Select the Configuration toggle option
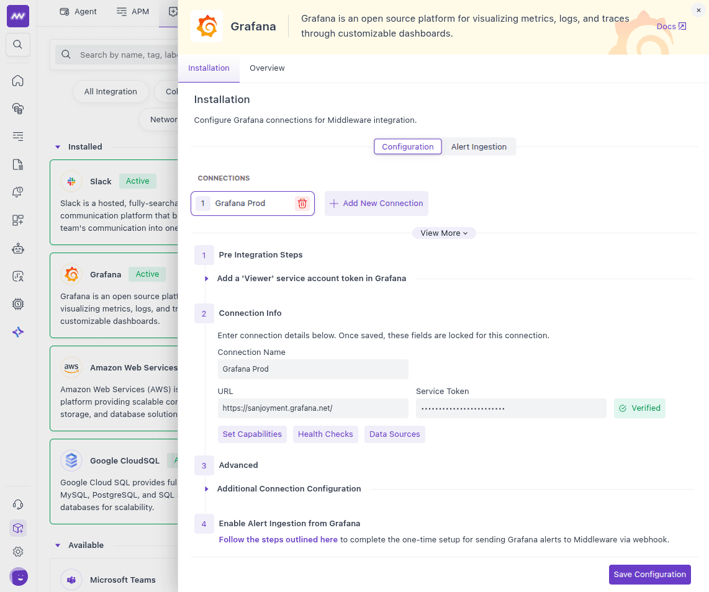This screenshot has width=709, height=592. 407,147
